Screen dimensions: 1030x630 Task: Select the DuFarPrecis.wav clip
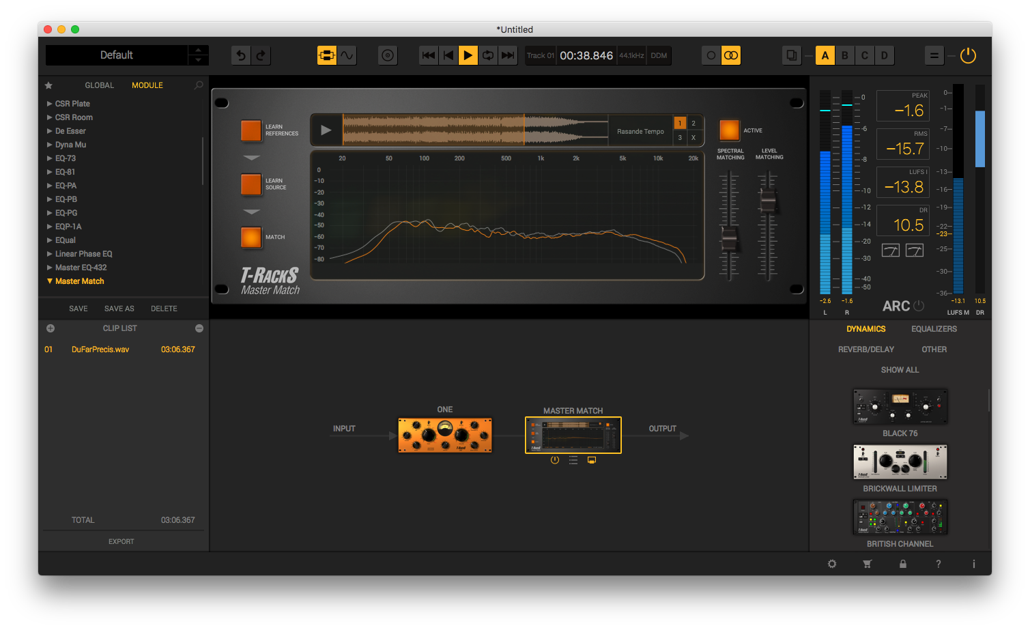point(120,349)
